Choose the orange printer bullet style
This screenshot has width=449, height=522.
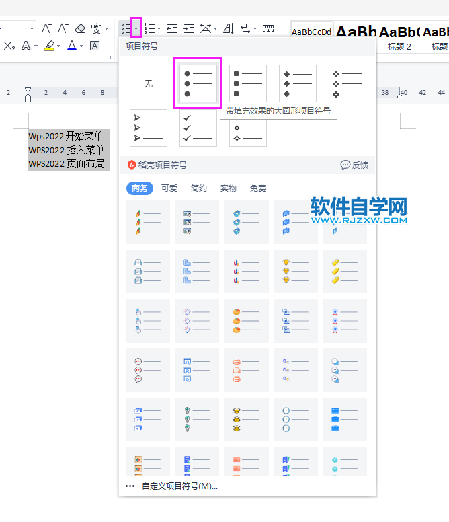(x=247, y=370)
